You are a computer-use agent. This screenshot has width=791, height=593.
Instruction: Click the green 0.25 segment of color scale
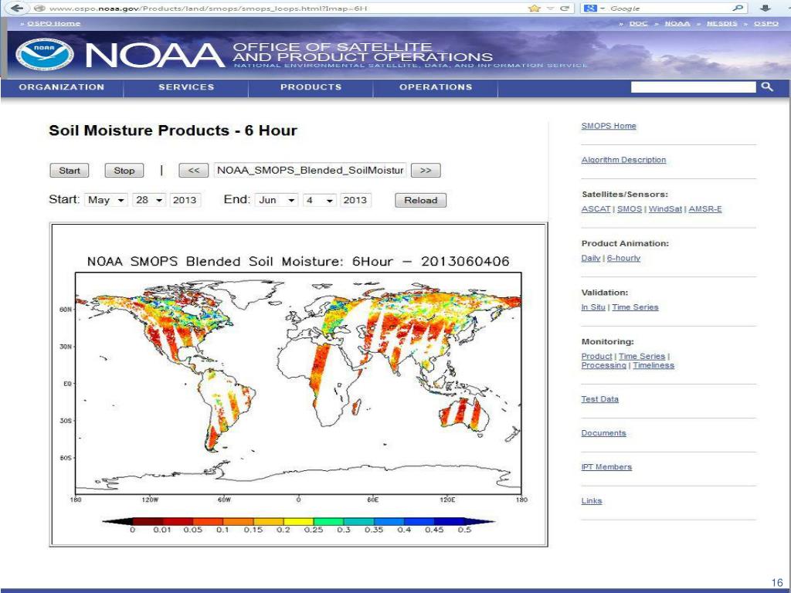point(328,521)
